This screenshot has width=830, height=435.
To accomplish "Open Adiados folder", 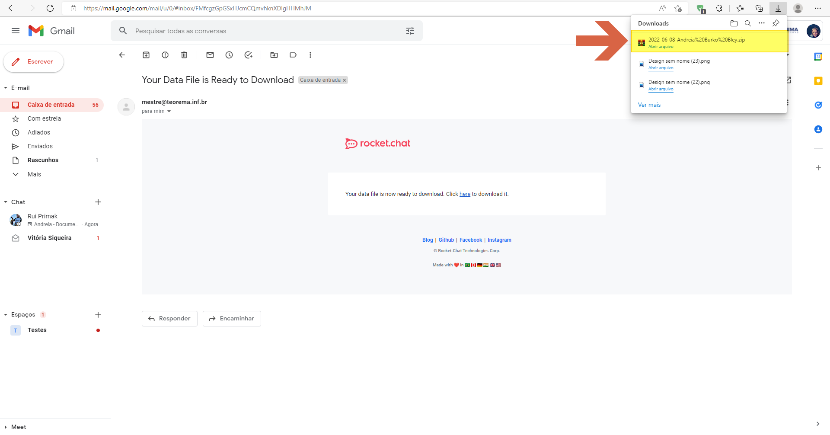I will [52, 132].
